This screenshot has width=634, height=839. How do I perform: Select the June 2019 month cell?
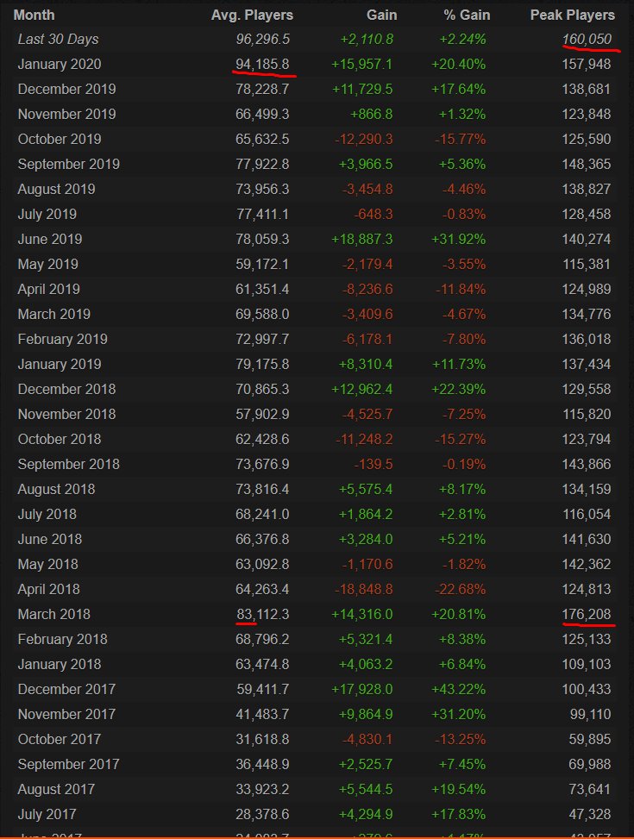click(x=50, y=239)
